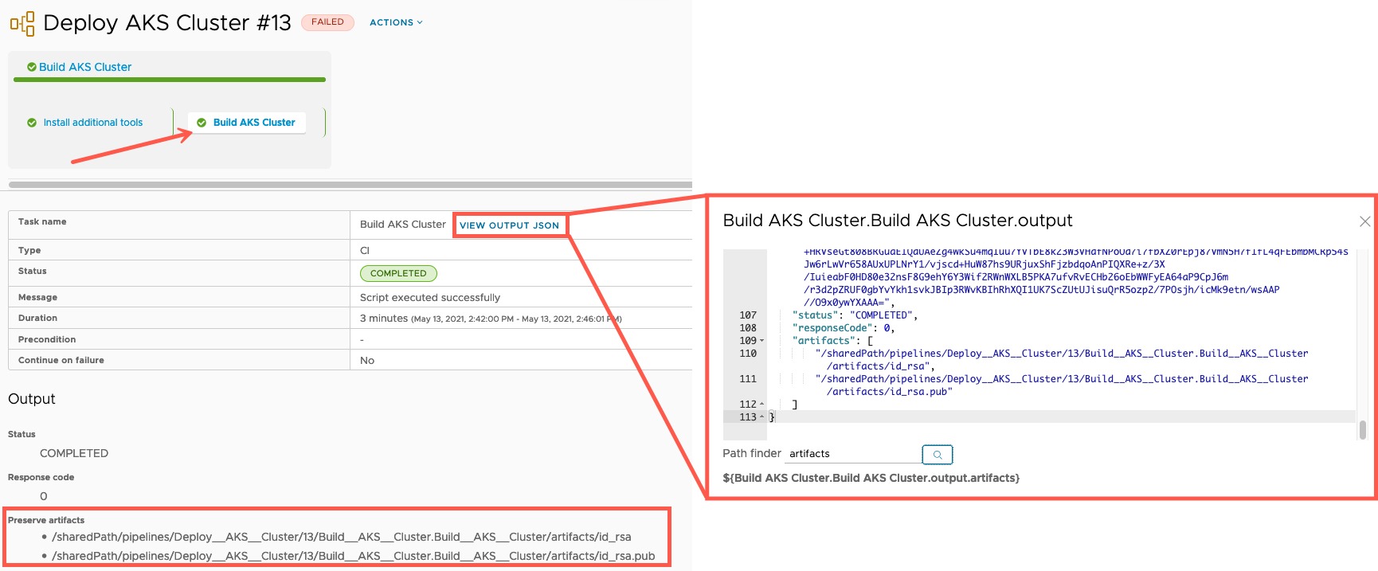The image size is (1378, 571).
Task: Click fold marker at line 112
Action: click(762, 405)
